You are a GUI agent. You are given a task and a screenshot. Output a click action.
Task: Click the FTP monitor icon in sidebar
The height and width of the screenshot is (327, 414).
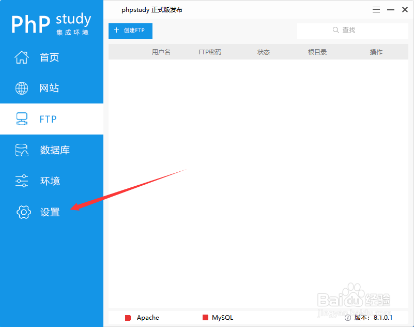tap(21, 119)
